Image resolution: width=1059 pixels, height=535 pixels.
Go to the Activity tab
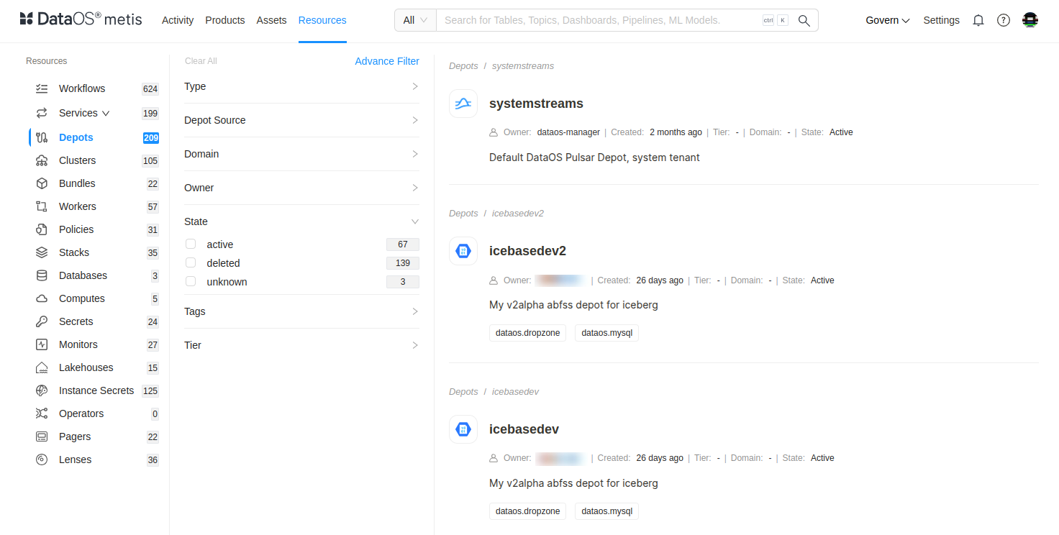178,20
